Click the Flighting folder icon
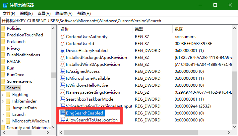The width and height of the screenshot is (238, 136). point(8,95)
